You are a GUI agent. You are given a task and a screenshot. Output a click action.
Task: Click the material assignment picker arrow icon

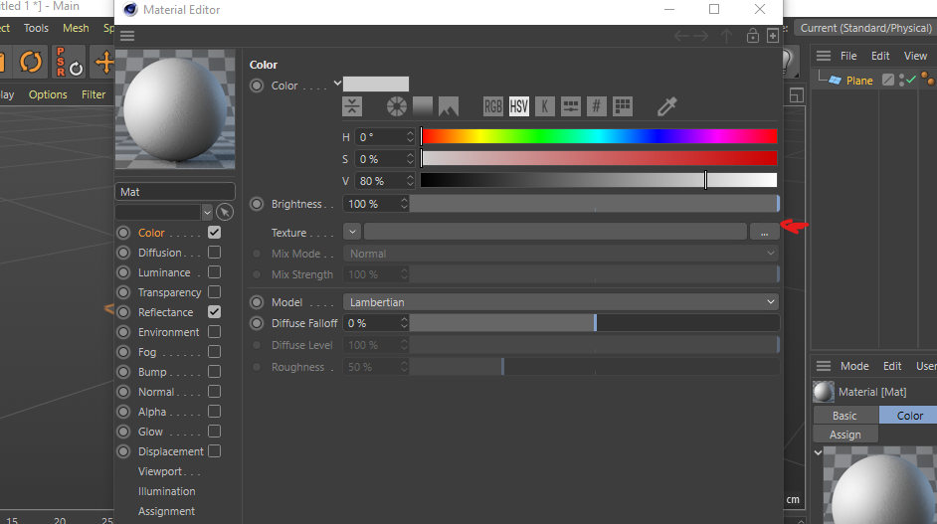(225, 212)
